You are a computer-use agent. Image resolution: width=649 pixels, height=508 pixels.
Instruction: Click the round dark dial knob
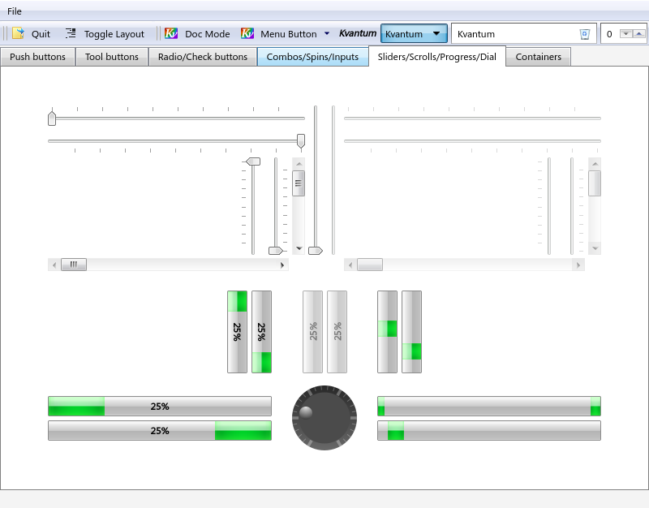point(324,418)
